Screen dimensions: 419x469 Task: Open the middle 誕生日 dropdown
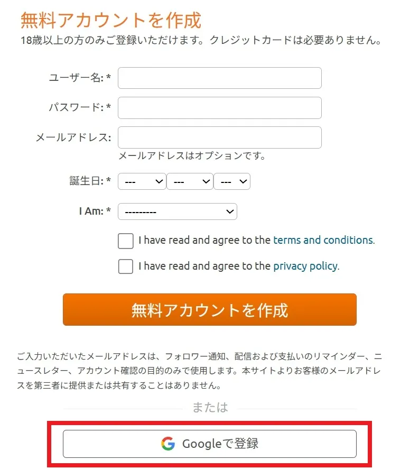pos(190,181)
